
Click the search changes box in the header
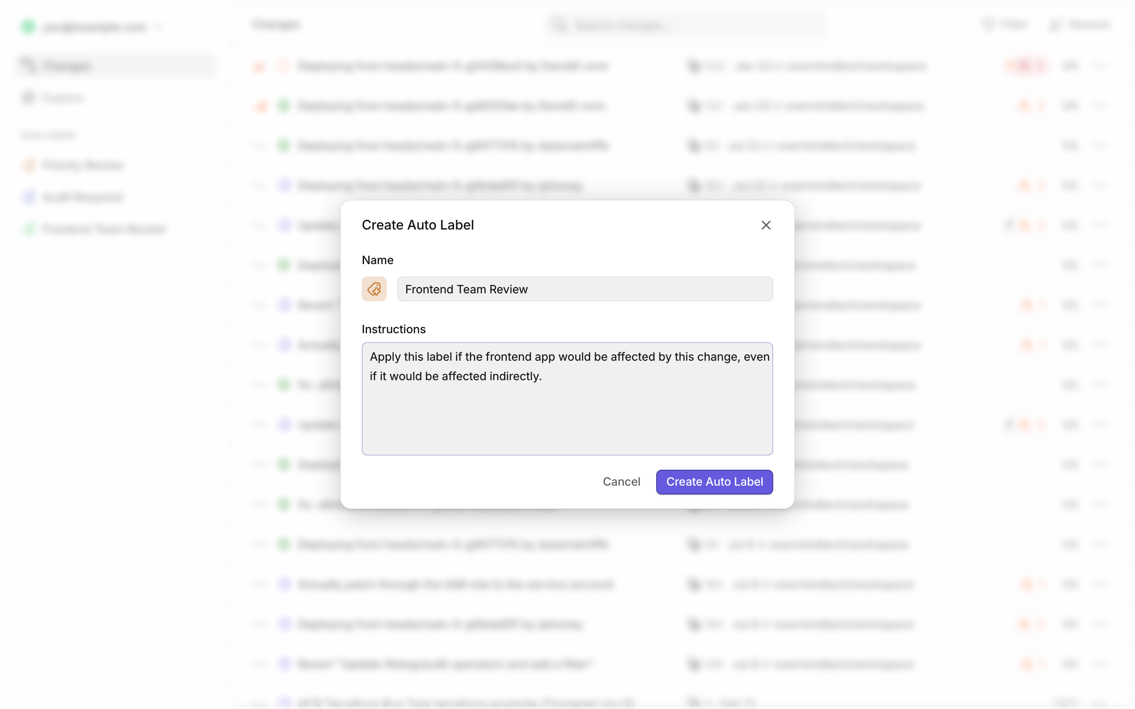point(685,24)
